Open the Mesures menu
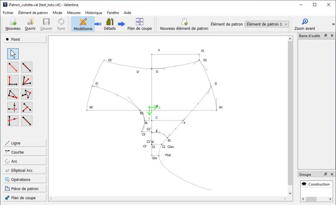 [73, 13]
